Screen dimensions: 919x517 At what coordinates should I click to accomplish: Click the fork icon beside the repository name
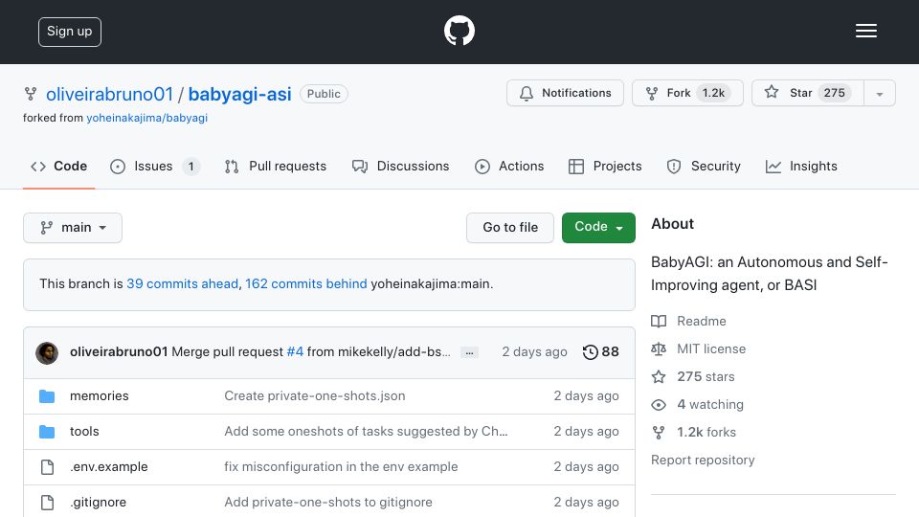(31, 94)
